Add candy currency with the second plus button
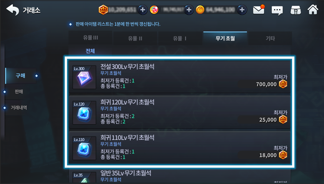This screenshot has height=184, width=324. click(189, 10)
